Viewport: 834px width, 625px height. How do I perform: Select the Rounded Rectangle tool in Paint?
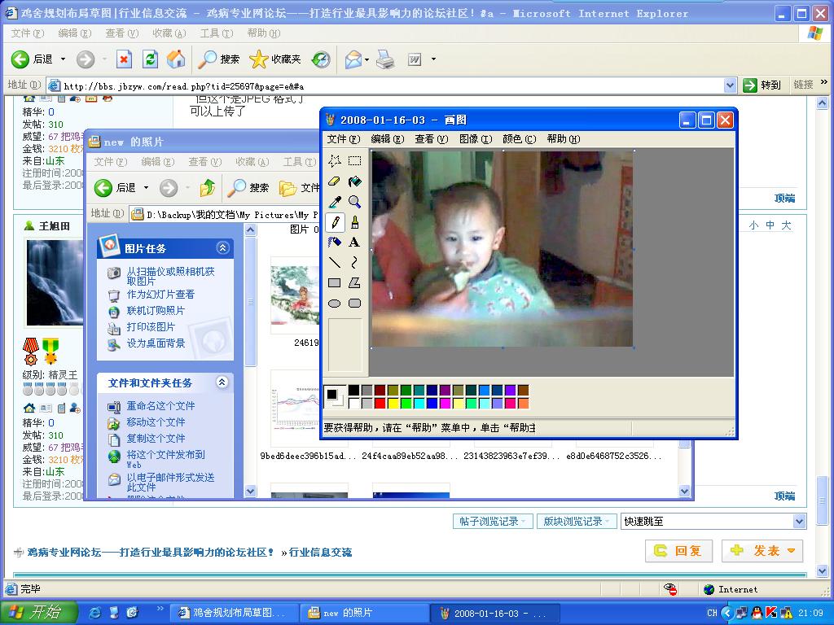[355, 303]
